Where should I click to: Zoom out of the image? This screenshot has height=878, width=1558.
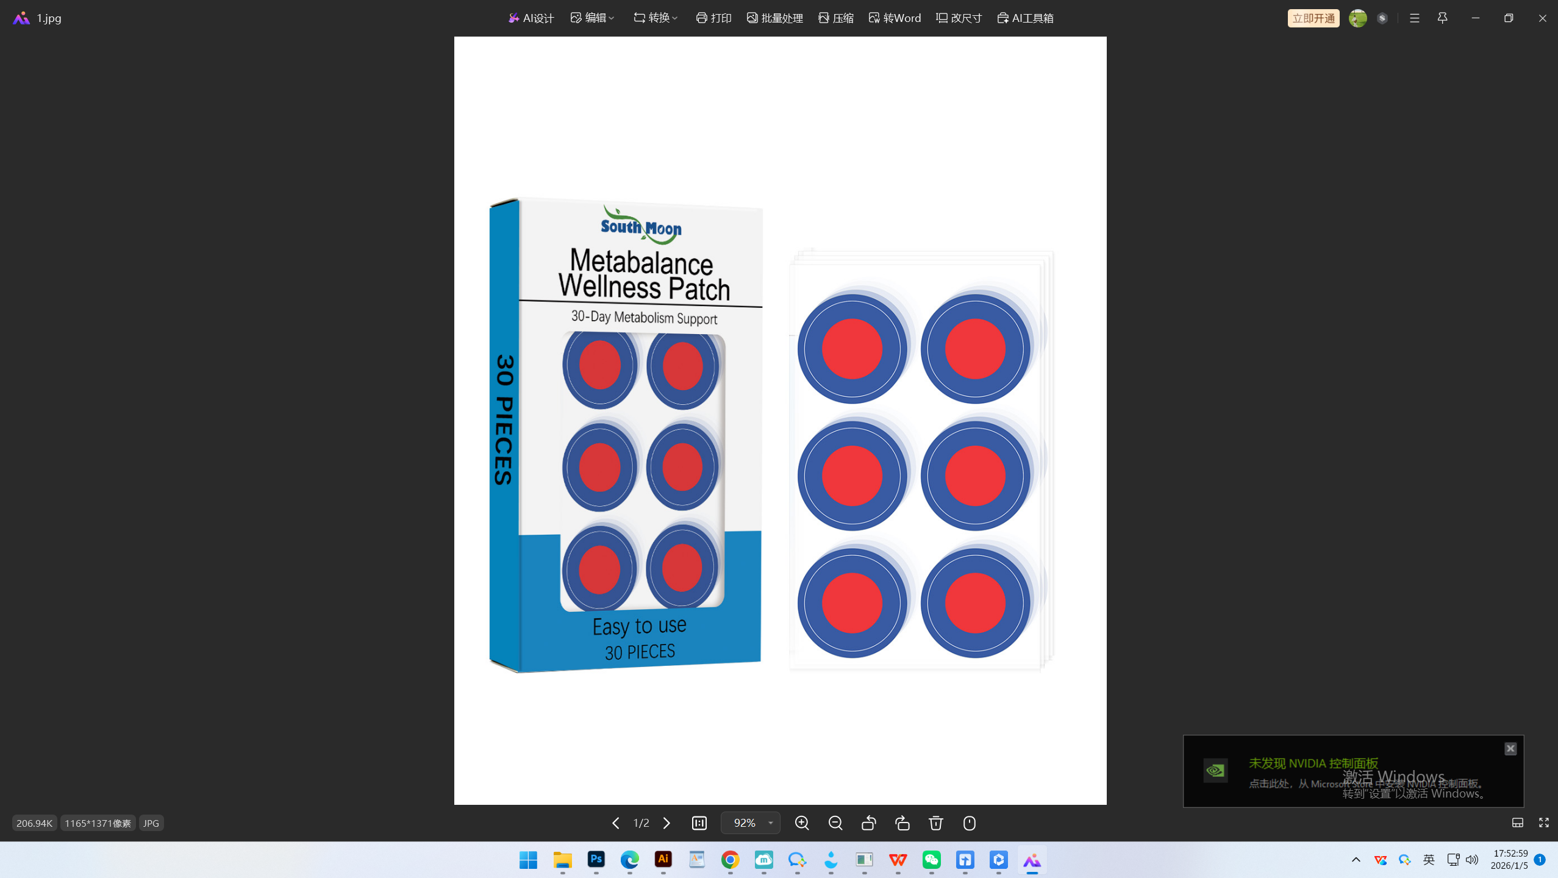click(x=835, y=823)
